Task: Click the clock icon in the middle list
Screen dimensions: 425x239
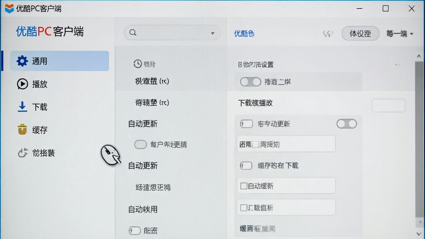Action: [x=137, y=63]
